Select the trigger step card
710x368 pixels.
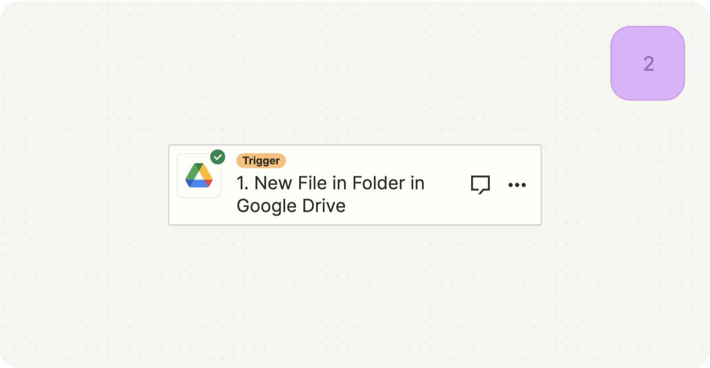[355, 185]
